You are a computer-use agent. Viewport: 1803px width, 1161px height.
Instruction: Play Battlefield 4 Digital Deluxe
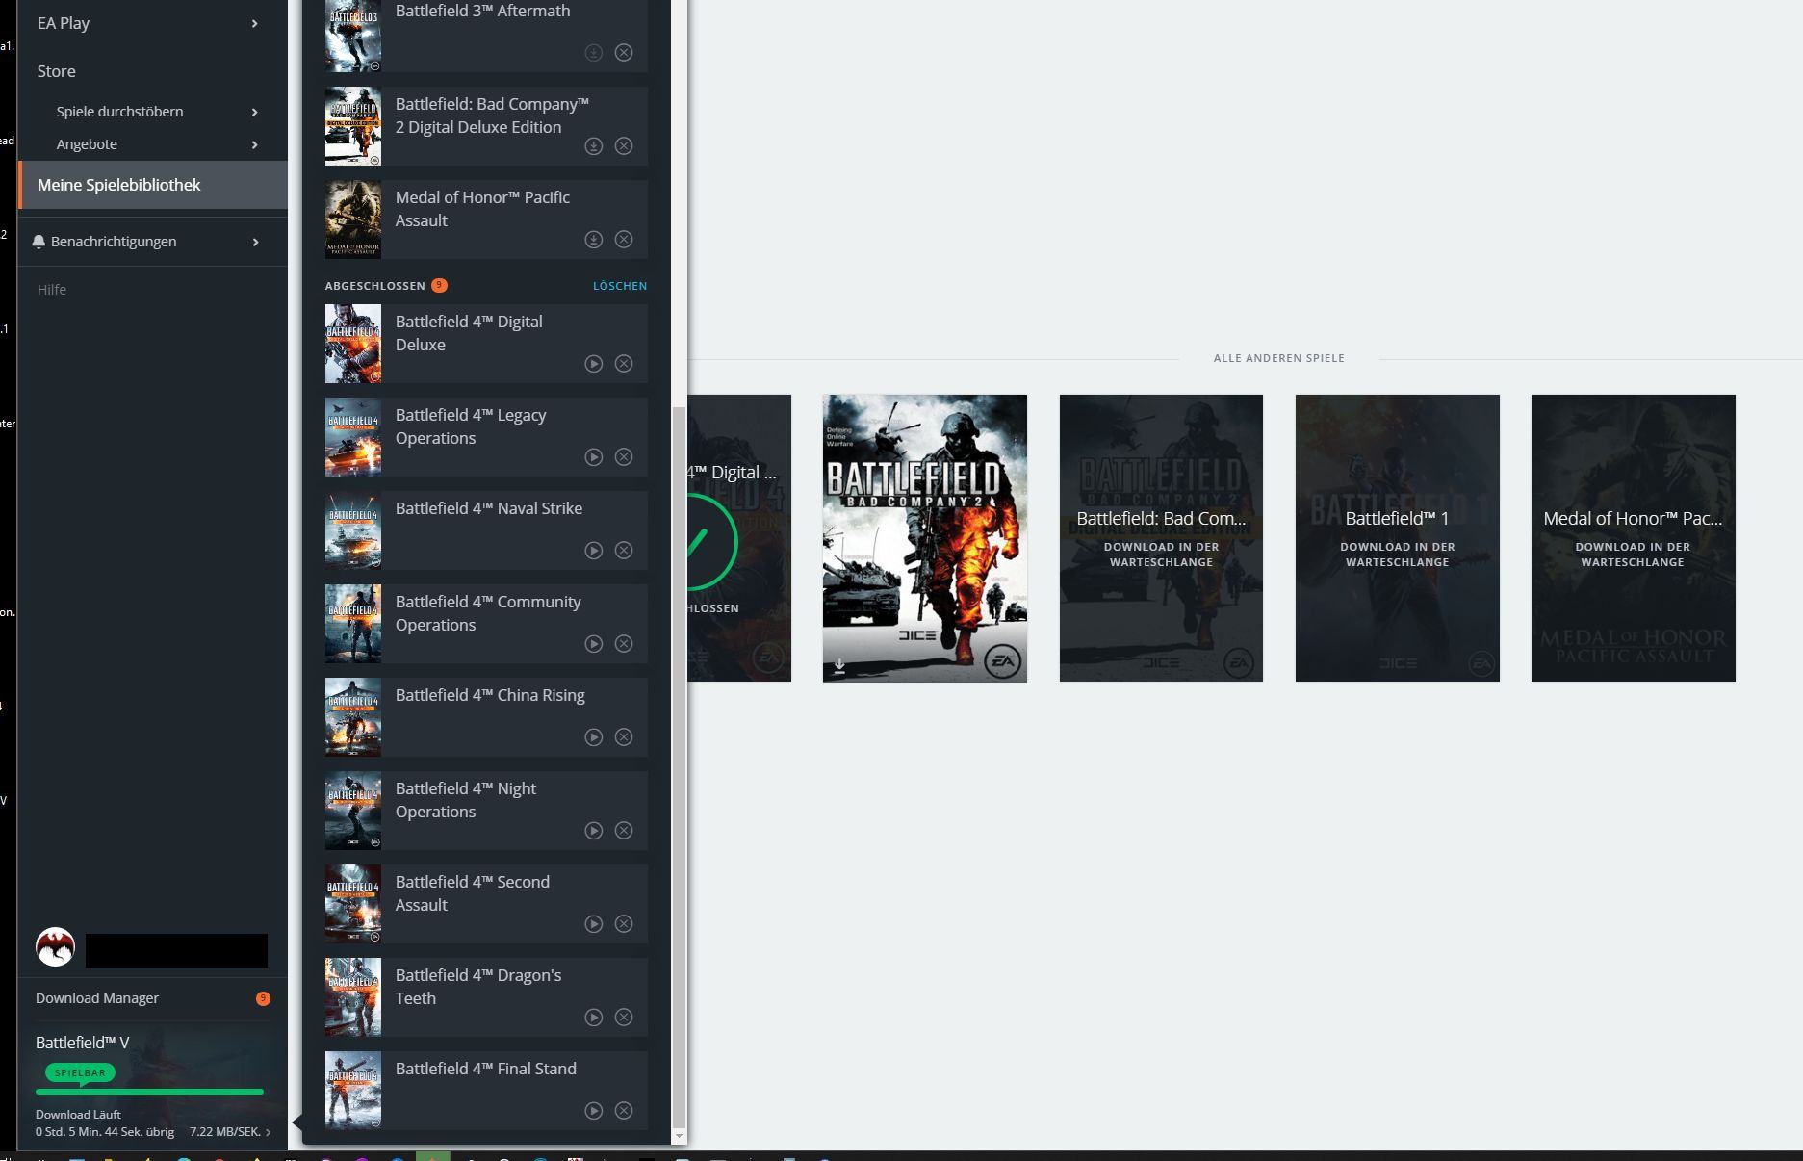pyautogui.click(x=594, y=363)
